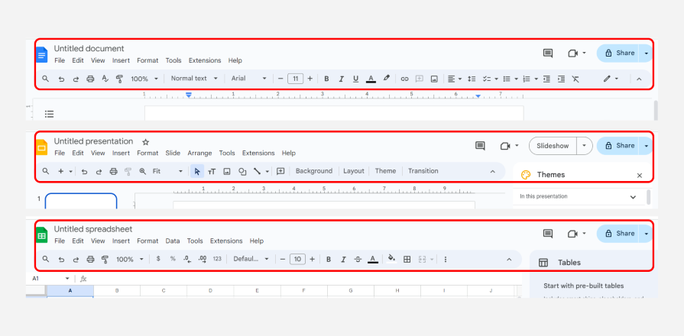Open the Data menu in the spreadsheet

coord(173,241)
